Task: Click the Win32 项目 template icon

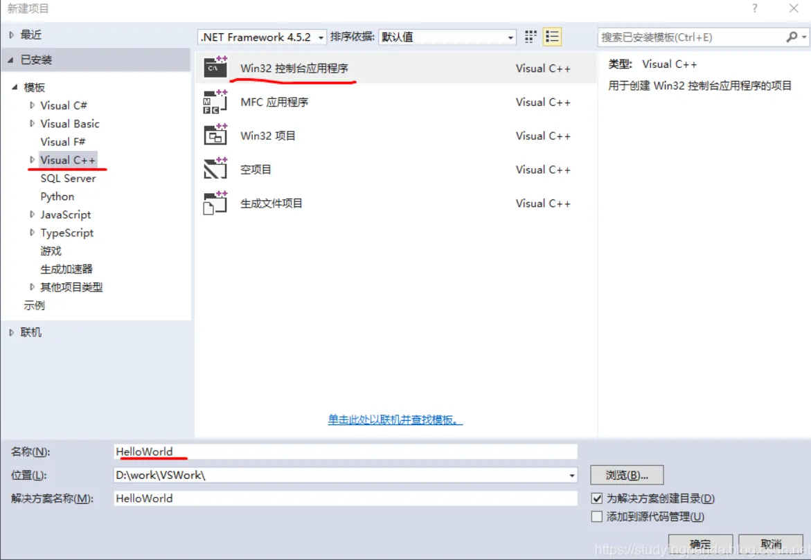Action: (215, 135)
